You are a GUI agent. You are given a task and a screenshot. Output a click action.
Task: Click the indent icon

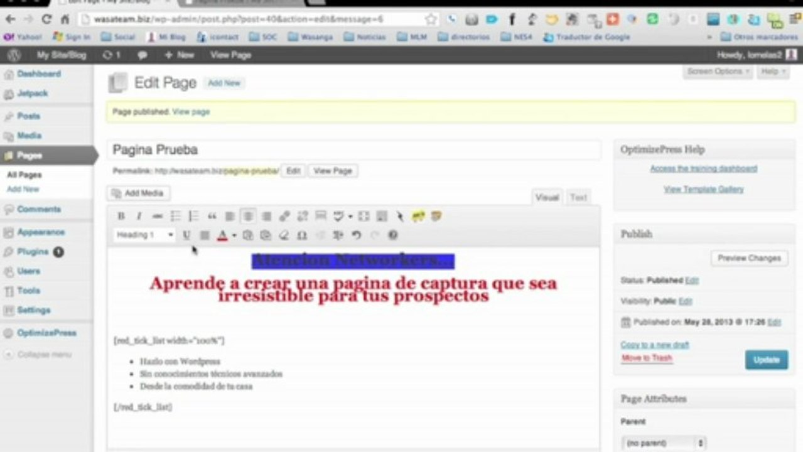pos(338,235)
